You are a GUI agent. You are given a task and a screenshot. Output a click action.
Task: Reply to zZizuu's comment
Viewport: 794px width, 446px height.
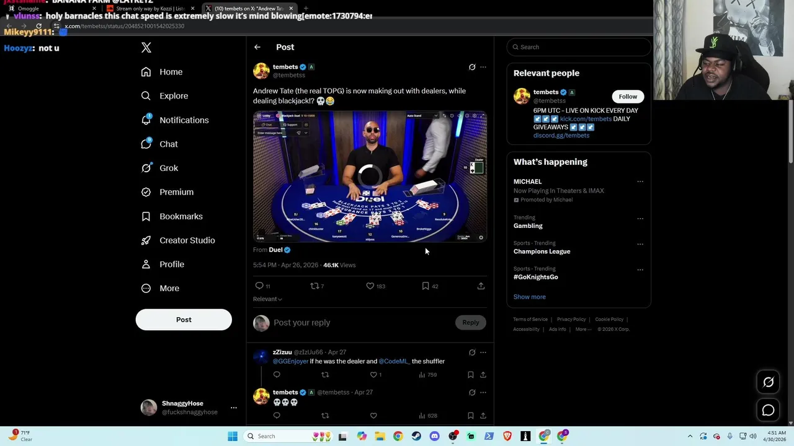(277, 375)
